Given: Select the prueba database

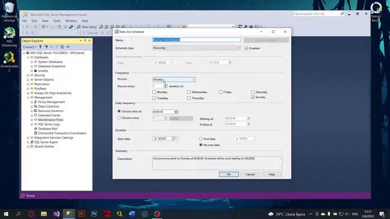Looking at the screenshot, I should 43,71.
